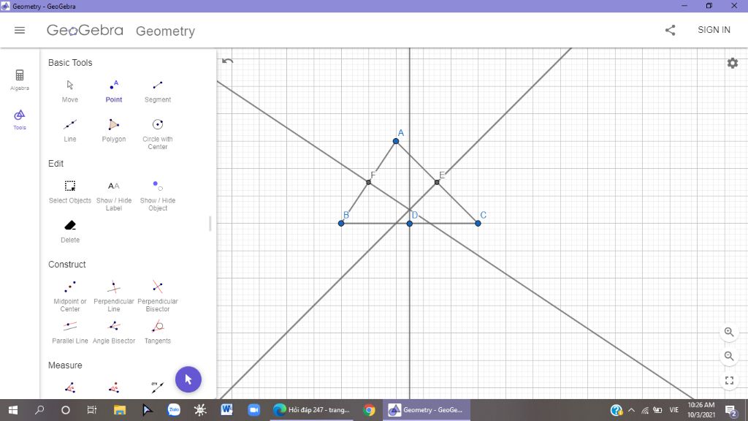Screen dimensions: 748x421
Task: Click the Show / Hide Label tool
Action: [x=113, y=195]
